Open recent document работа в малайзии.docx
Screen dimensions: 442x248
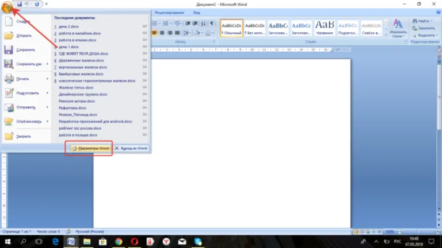(x=79, y=33)
